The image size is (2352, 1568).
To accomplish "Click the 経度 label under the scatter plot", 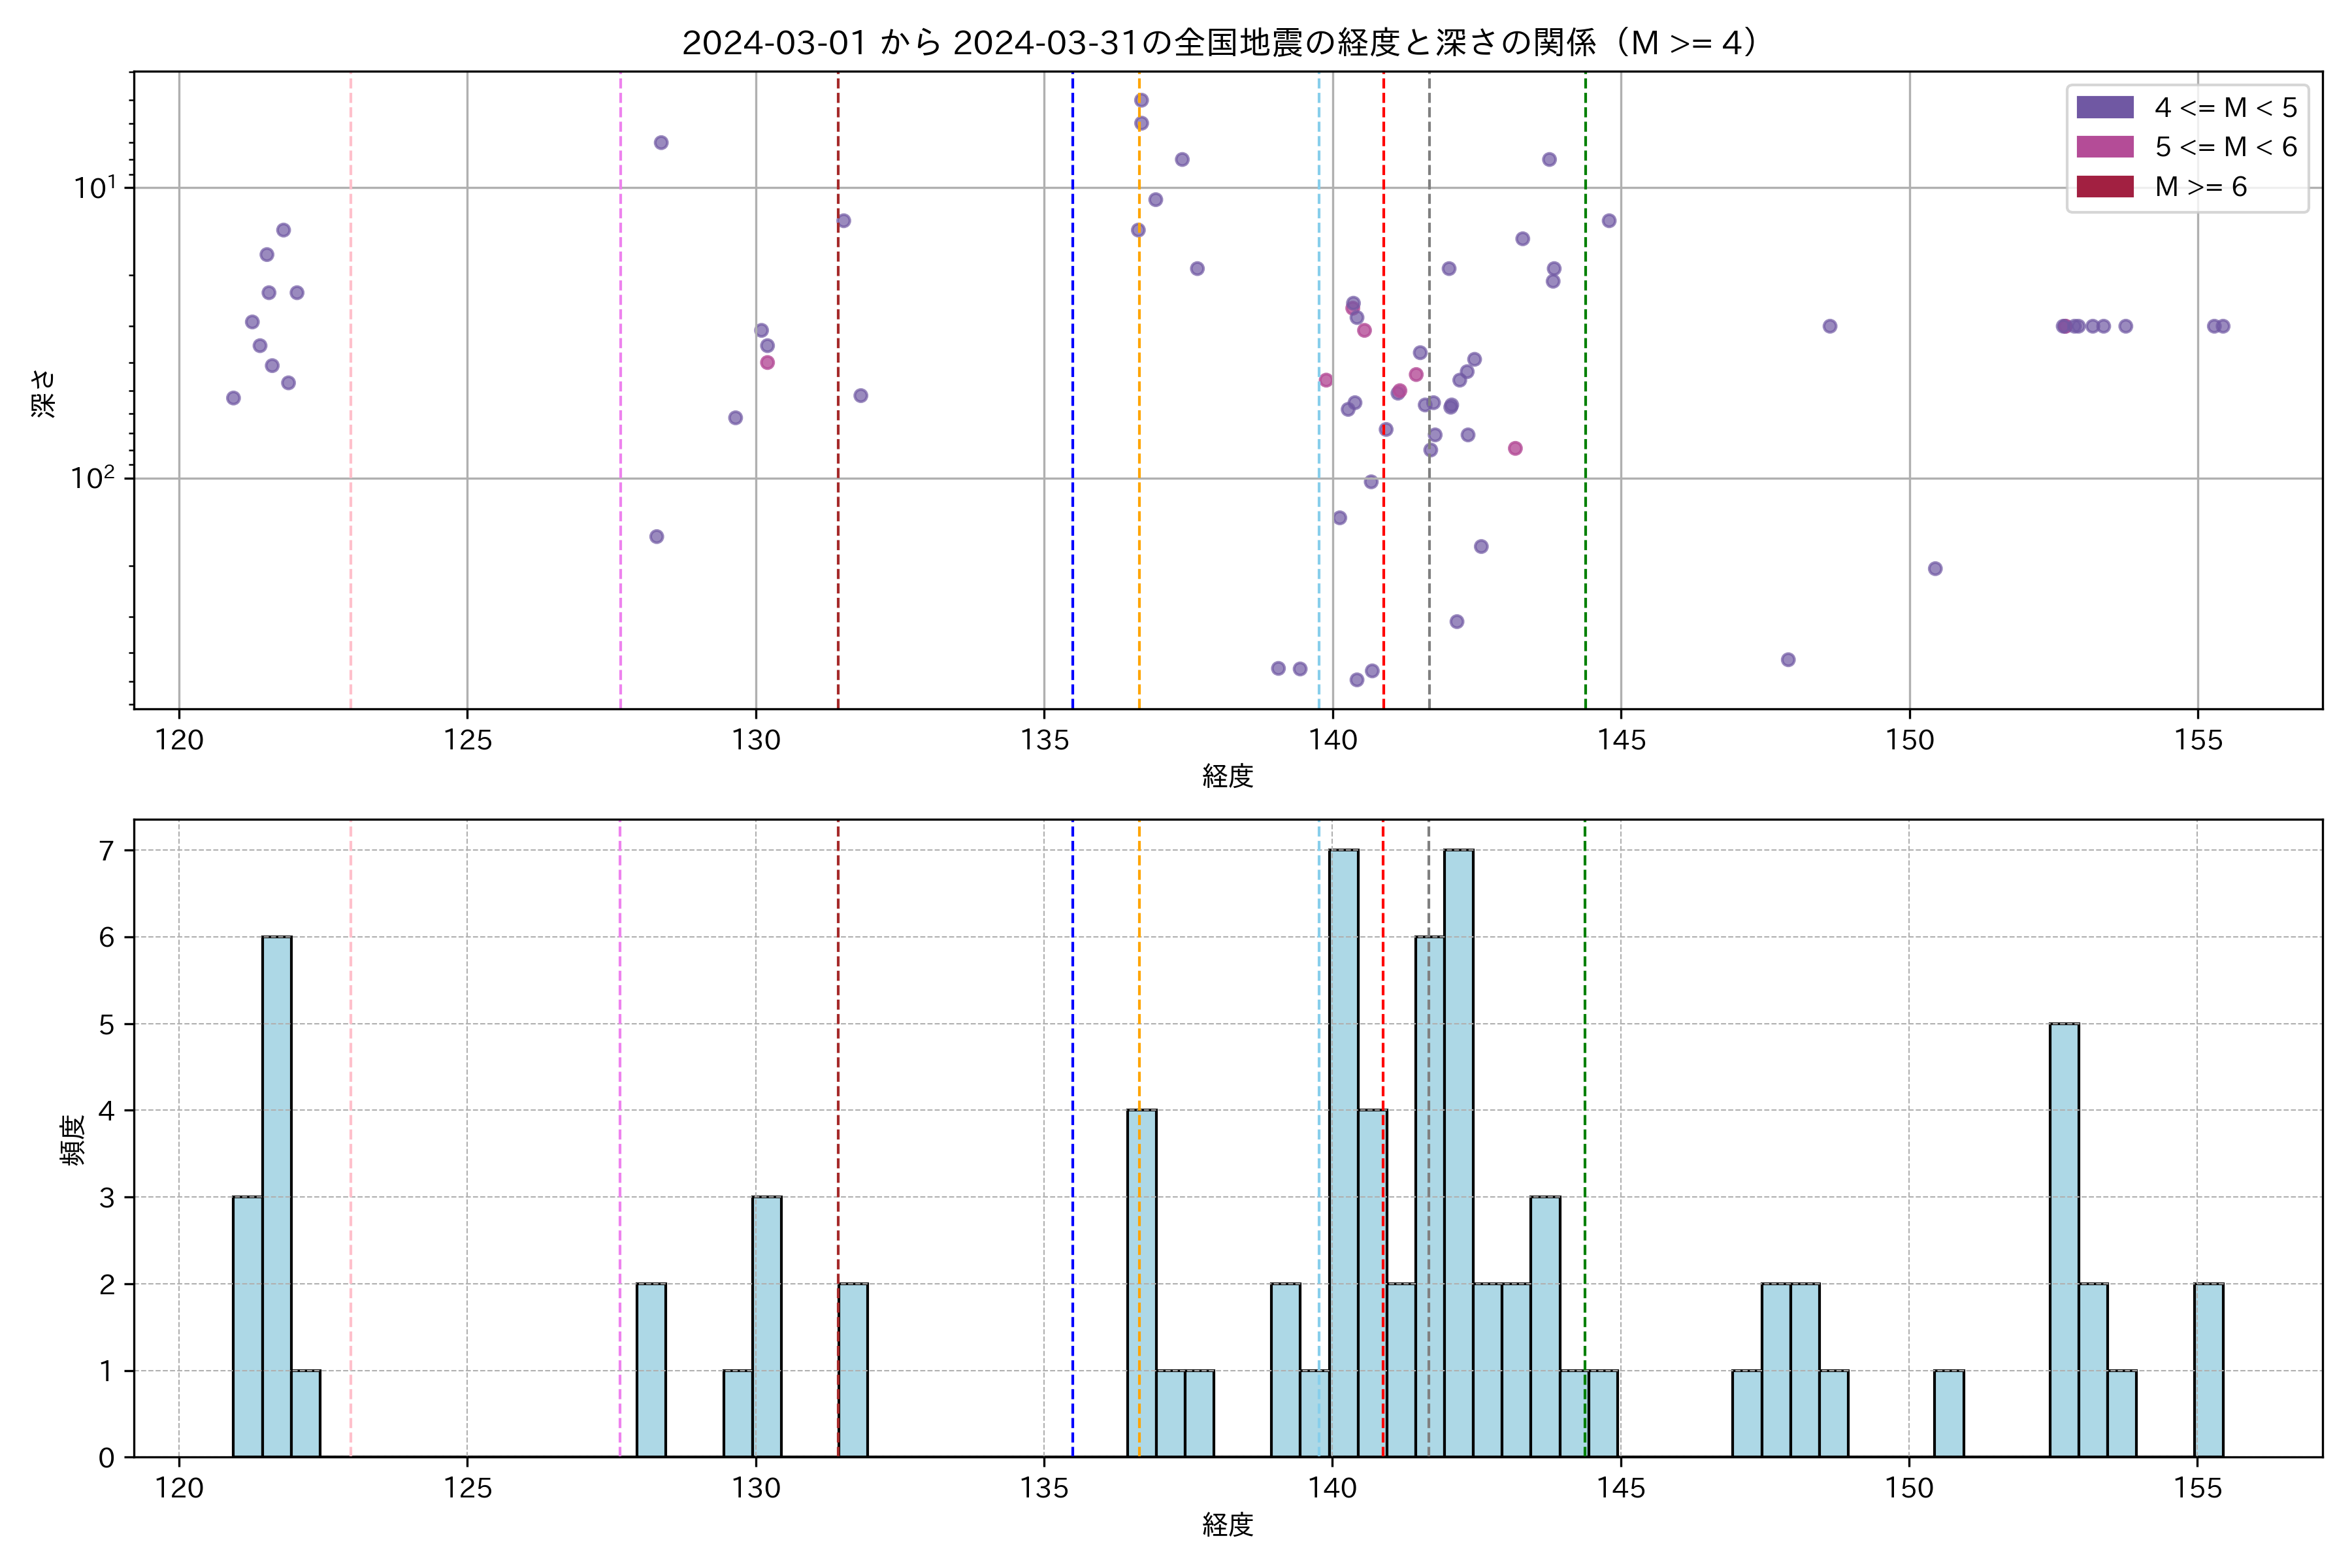I will [1227, 776].
